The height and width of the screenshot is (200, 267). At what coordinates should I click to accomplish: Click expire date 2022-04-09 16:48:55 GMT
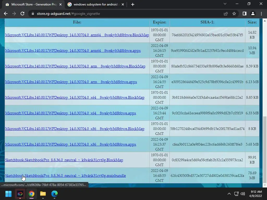[x=160, y=176]
